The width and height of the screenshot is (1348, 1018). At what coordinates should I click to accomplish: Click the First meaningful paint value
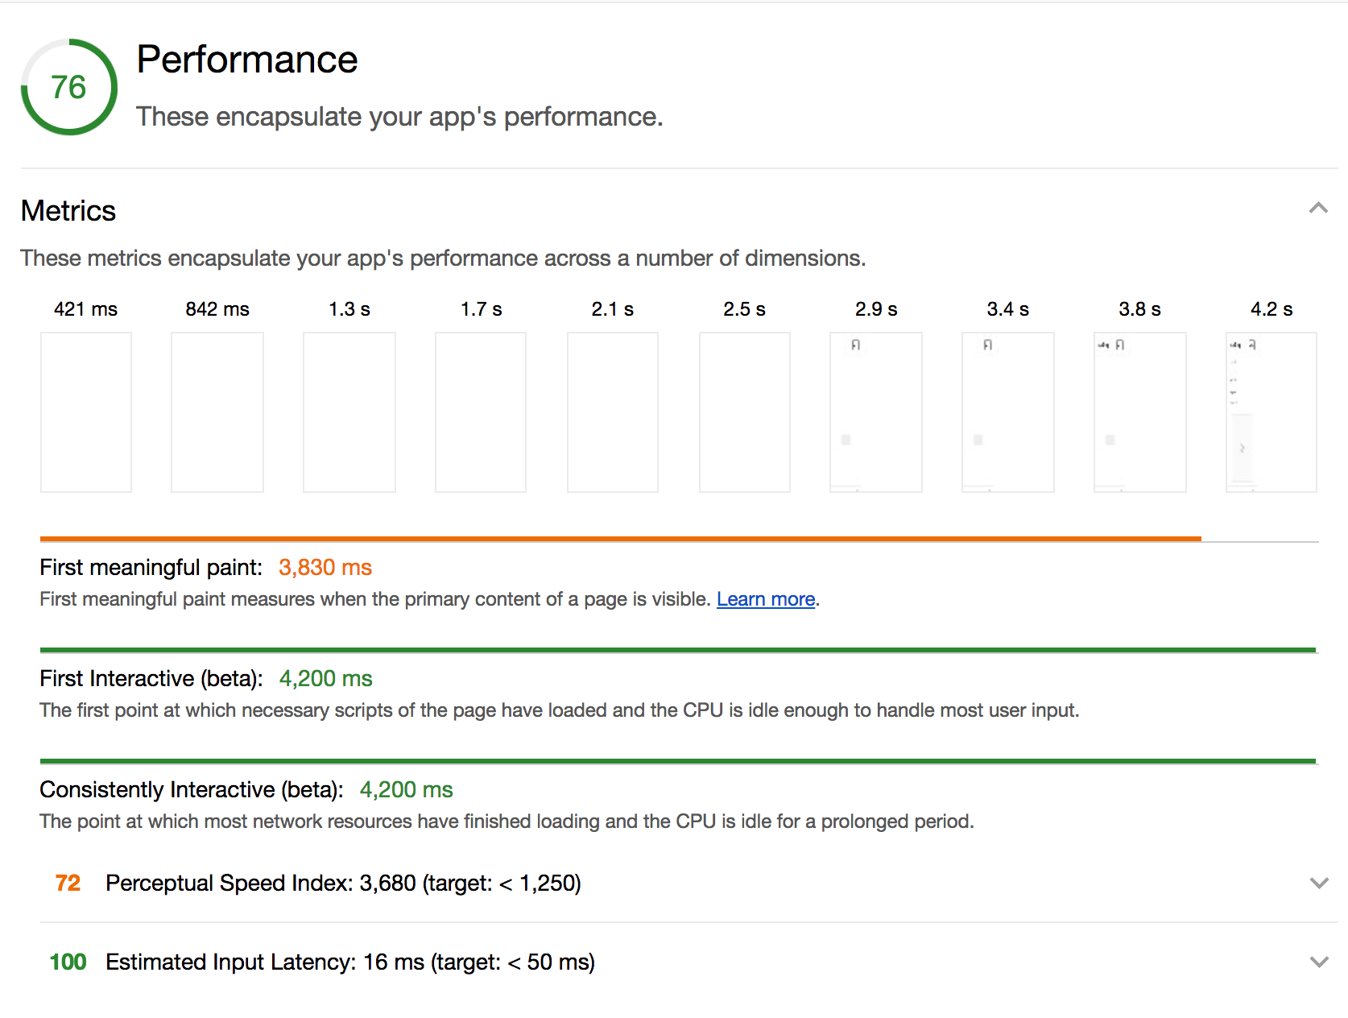click(325, 568)
